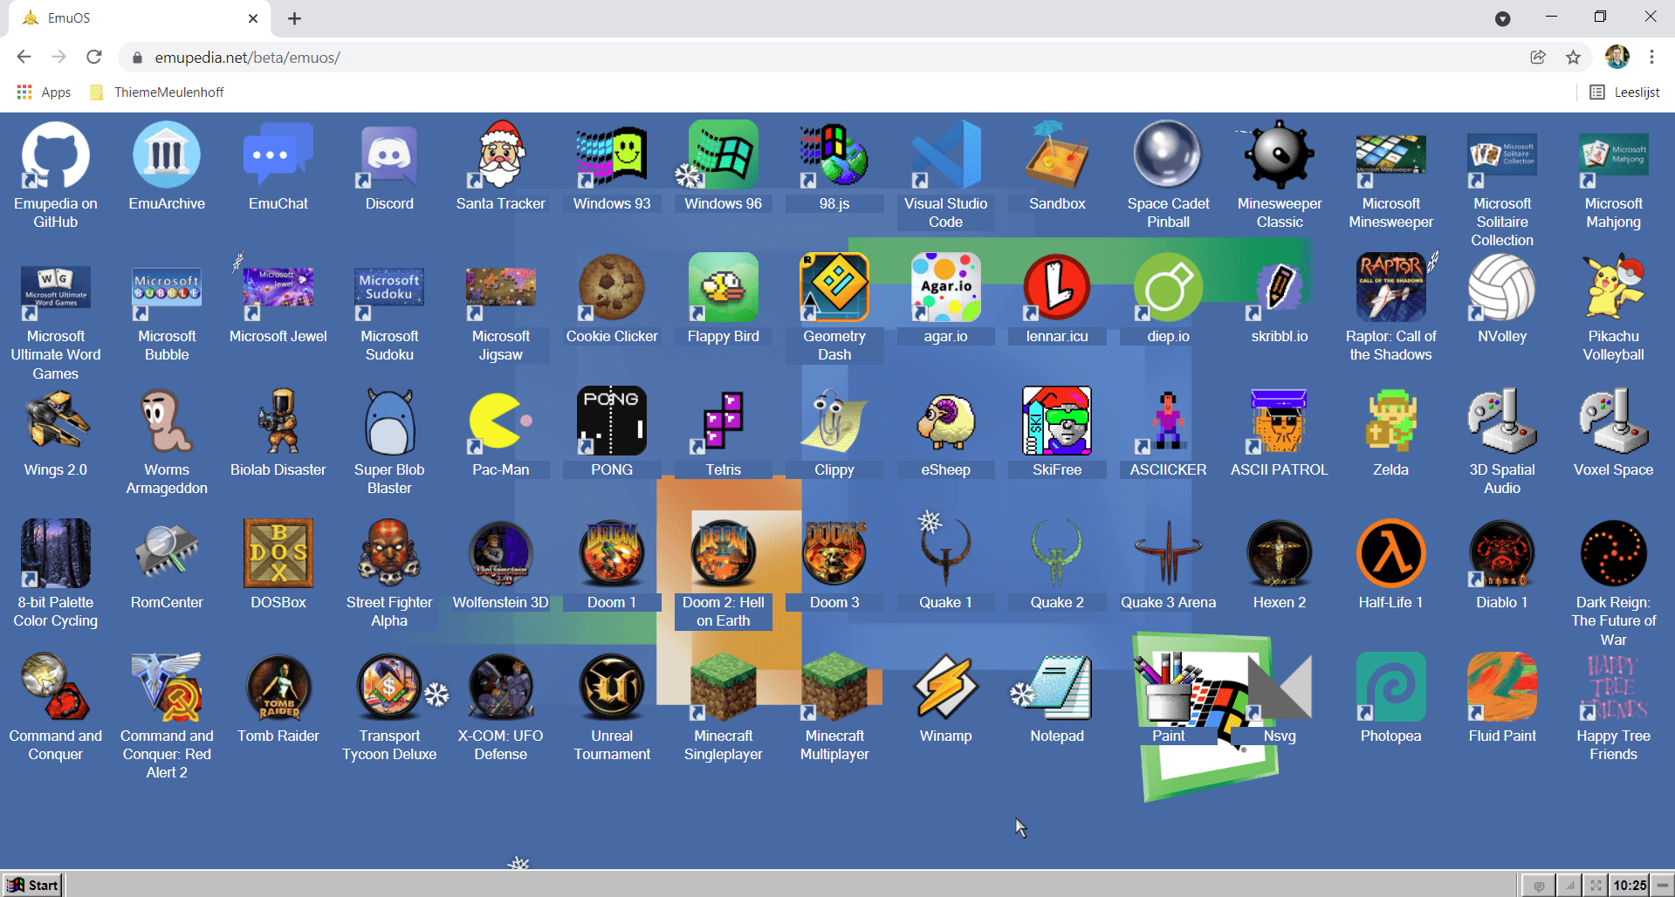This screenshot has width=1675, height=897.
Task: Open the Visual Studio Code shortcut
Action: point(945,157)
